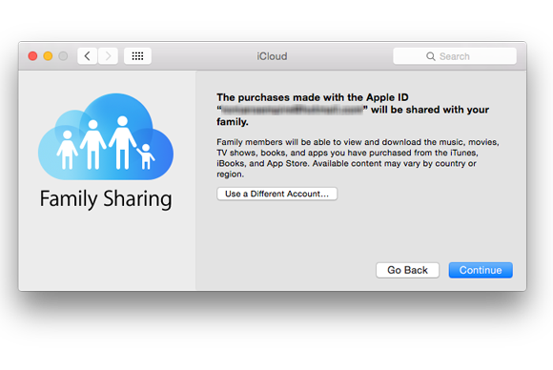
Task: Minimize the iCloud window
Action: coord(48,56)
